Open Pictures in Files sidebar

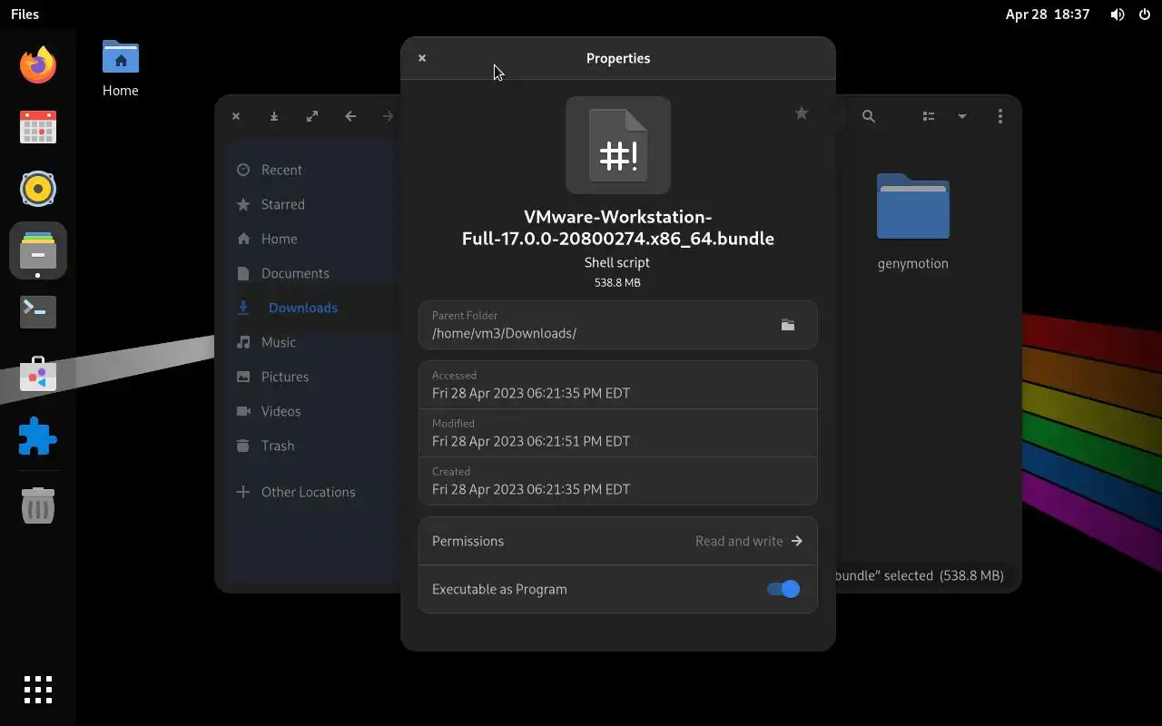[x=285, y=377]
